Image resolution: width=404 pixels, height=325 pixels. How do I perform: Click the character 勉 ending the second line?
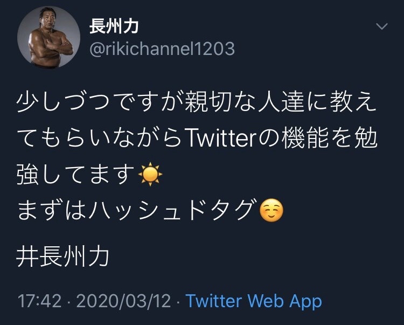coord(364,139)
